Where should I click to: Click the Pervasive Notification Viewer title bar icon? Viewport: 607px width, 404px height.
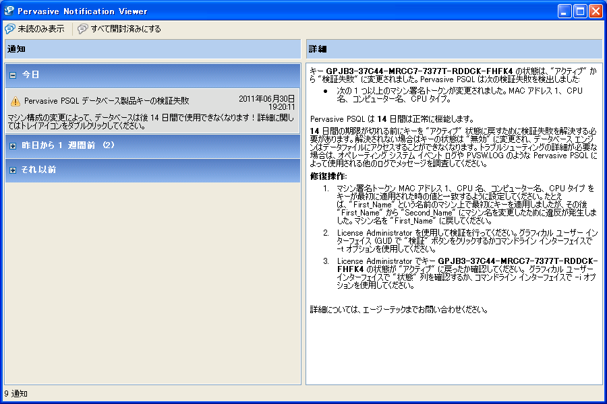coord(9,11)
